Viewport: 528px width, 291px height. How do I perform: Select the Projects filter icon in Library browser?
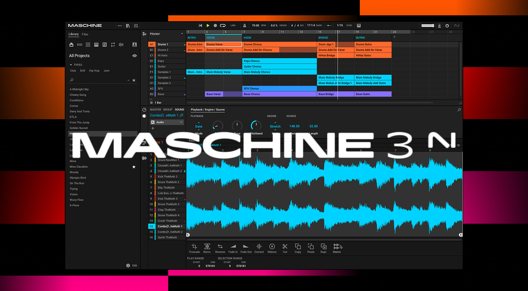[x=71, y=45]
